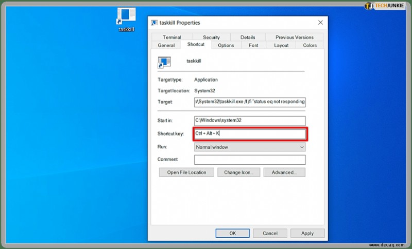Click the Shortcut key field
Image resolution: width=412 pixels, height=249 pixels.
(x=250, y=134)
